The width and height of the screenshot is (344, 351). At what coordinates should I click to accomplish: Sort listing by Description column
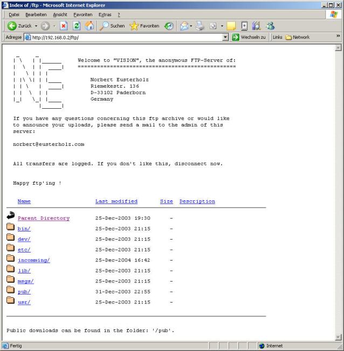197,201
